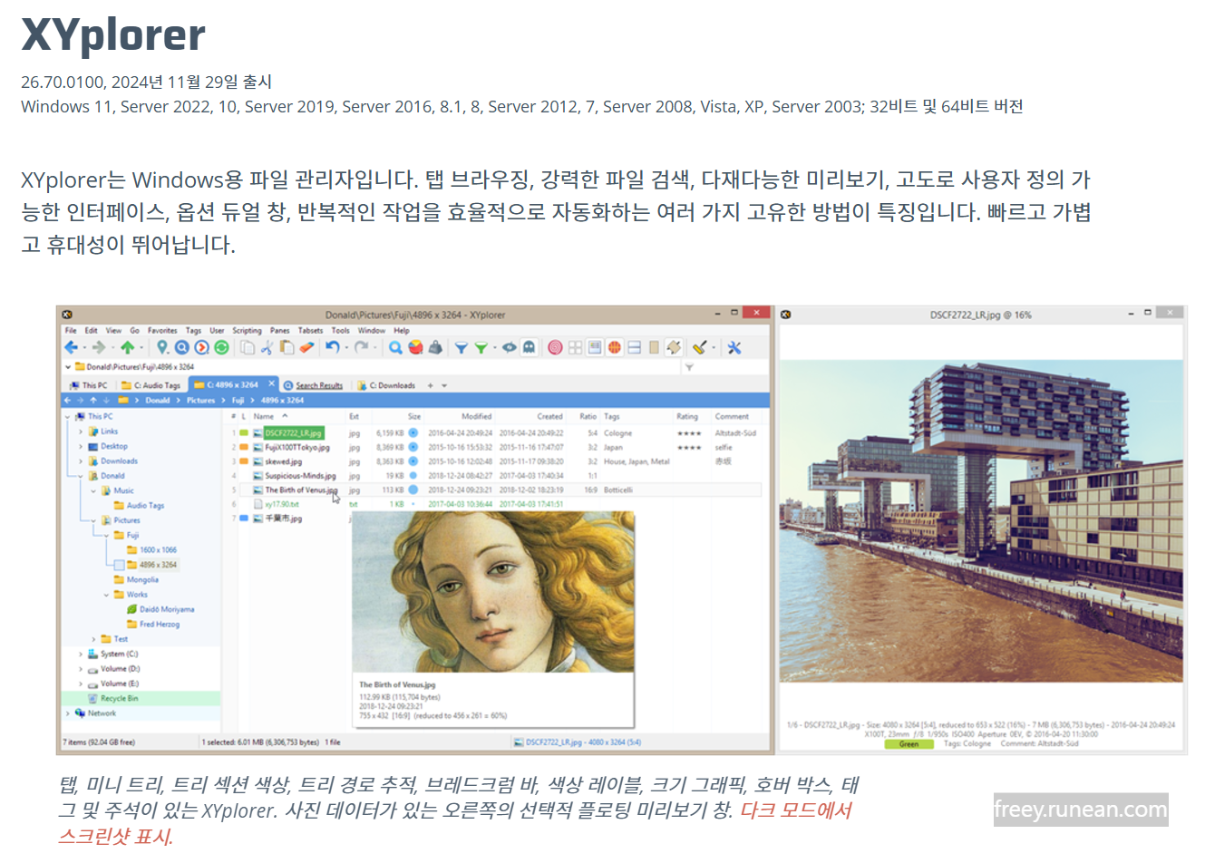Image resolution: width=1205 pixels, height=863 pixels.
Task: Click the dark mode screenshot link in caption
Action: [x=455, y=823]
